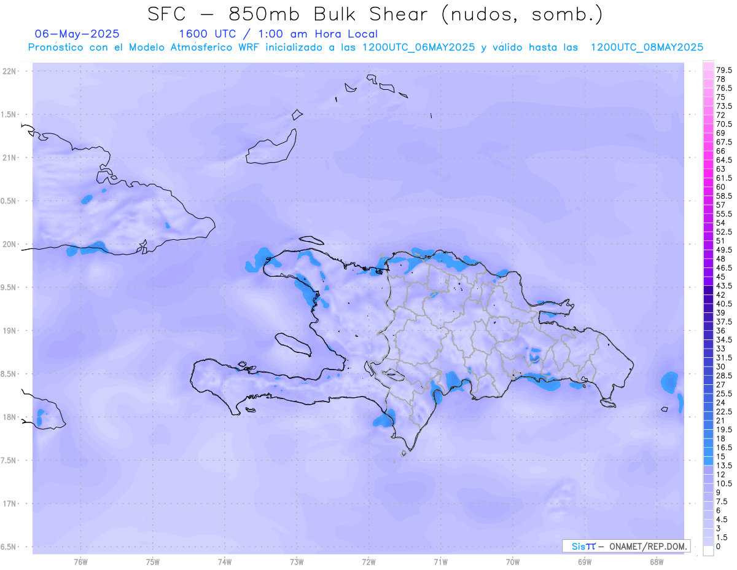
Task: Click the time text "1600 UTC / 1:00 am Hora Local"
Action: (x=278, y=34)
